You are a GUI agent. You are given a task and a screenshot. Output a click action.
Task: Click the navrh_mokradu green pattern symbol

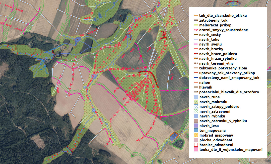(196, 102)
